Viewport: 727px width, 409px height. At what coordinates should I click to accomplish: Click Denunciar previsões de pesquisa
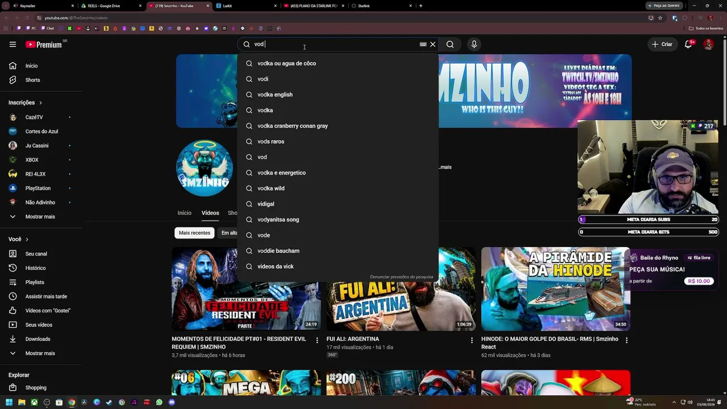pos(402,277)
